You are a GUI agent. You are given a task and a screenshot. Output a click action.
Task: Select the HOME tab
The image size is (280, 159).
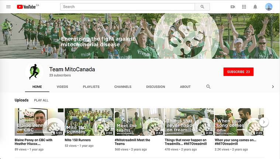click(37, 87)
